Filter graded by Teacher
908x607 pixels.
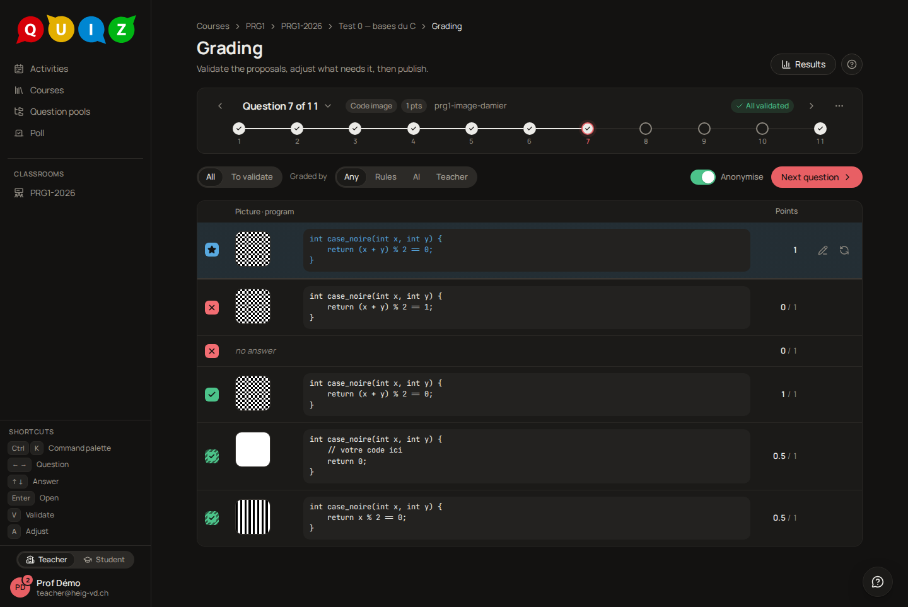[x=452, y=177]
